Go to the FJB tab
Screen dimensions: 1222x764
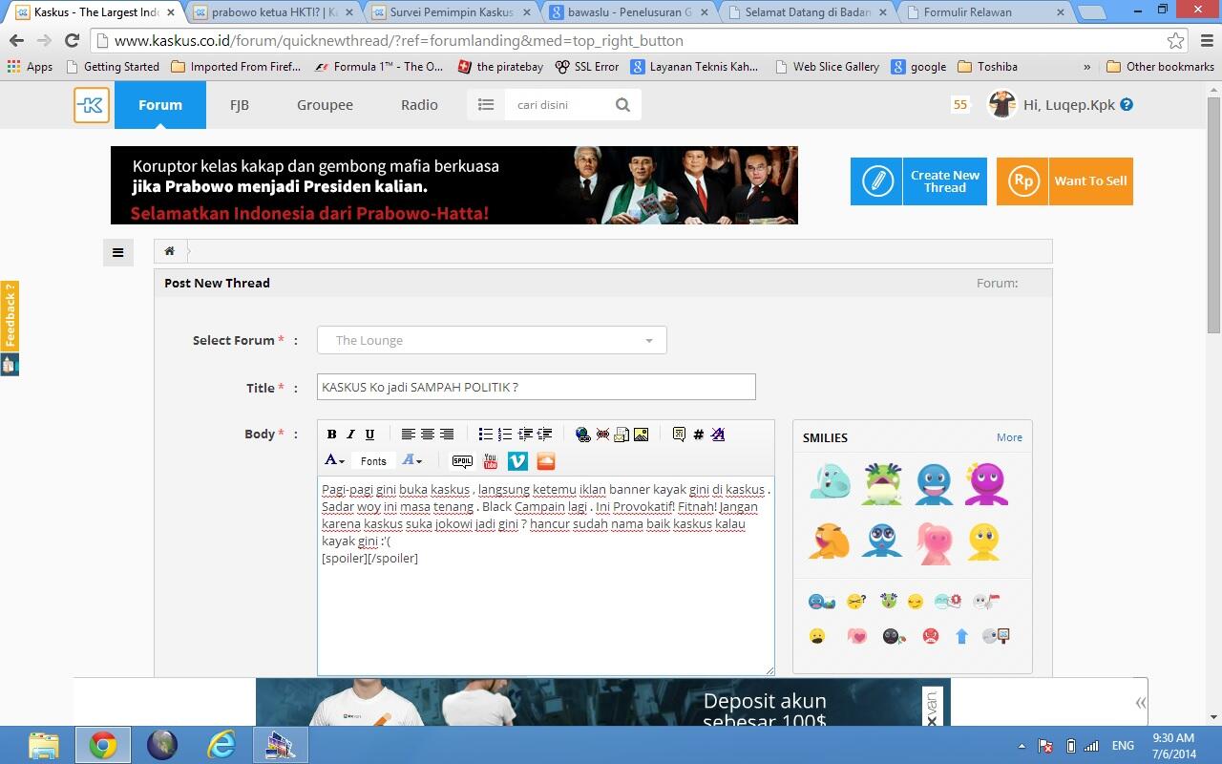point(240,105)
